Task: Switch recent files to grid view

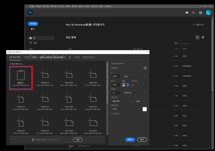Action: 203,37
